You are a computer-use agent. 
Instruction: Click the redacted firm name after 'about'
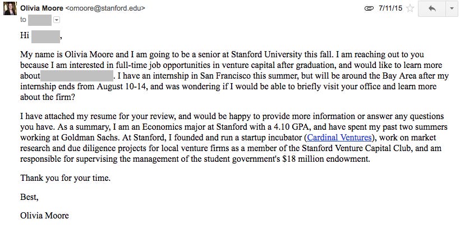click(76, 76)
